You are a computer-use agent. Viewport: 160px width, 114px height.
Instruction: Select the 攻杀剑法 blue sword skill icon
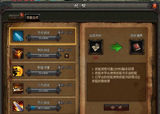point(18,36)
